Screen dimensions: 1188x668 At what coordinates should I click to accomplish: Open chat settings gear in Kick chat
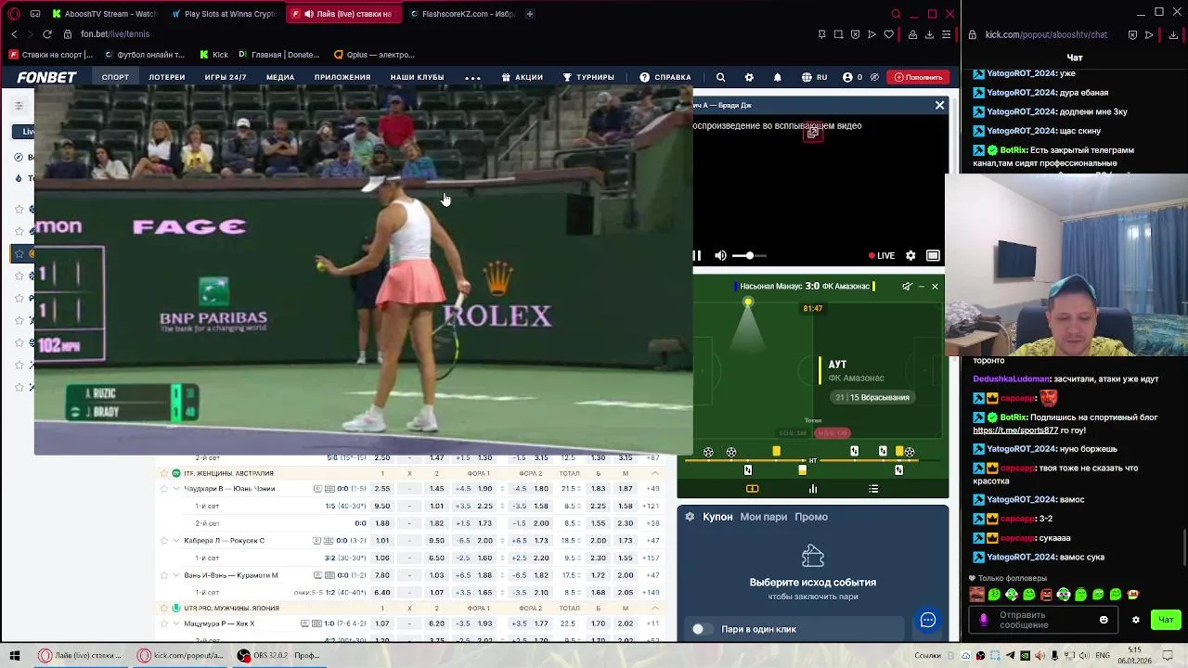coord(1135,620)
